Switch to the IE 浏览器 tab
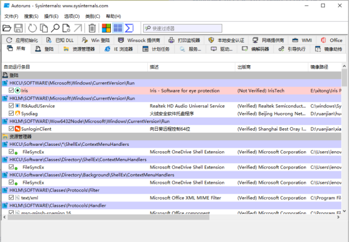This screenshot has width=349, height=242. click(119, 49)
